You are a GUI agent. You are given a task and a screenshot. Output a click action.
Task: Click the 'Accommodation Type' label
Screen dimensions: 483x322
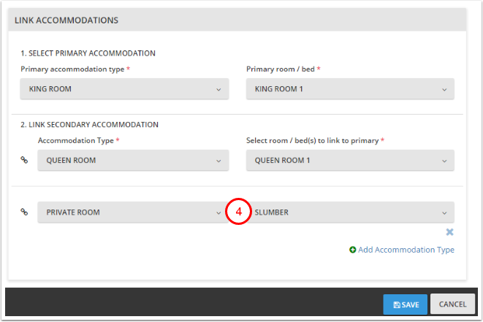pos(76,141)
